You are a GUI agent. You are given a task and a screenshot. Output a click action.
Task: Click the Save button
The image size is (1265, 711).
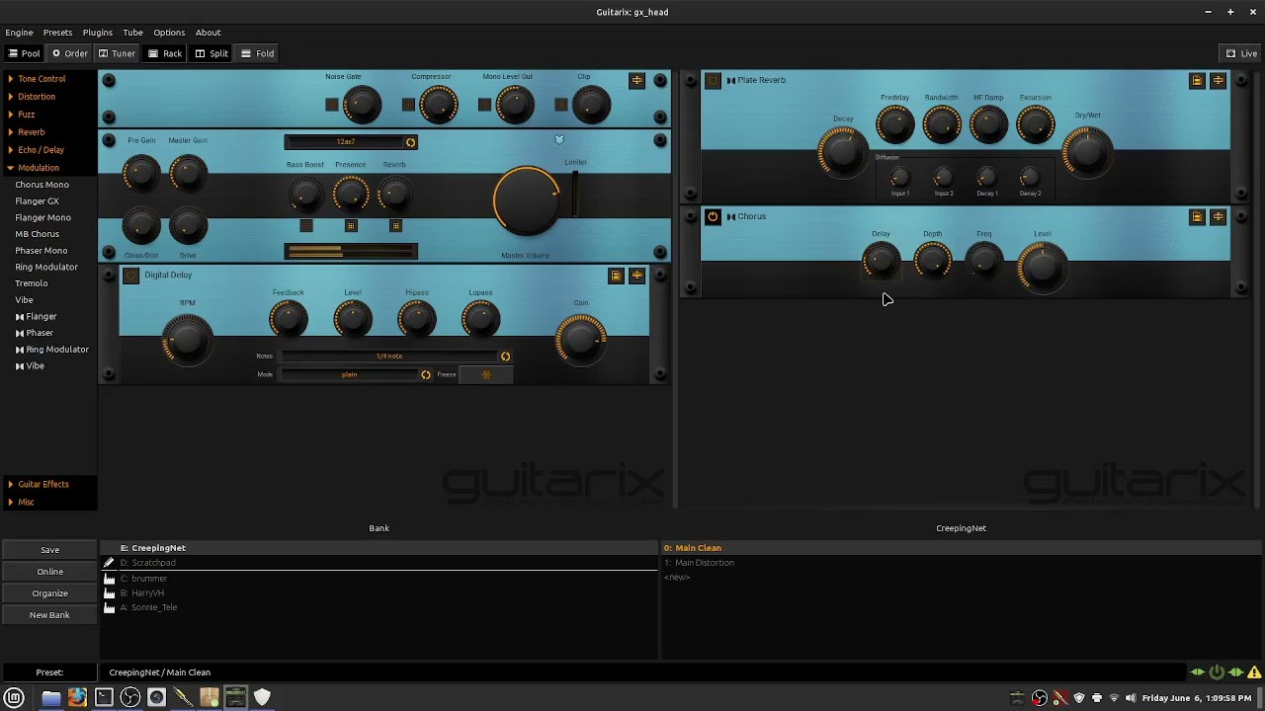pos(49,550)
